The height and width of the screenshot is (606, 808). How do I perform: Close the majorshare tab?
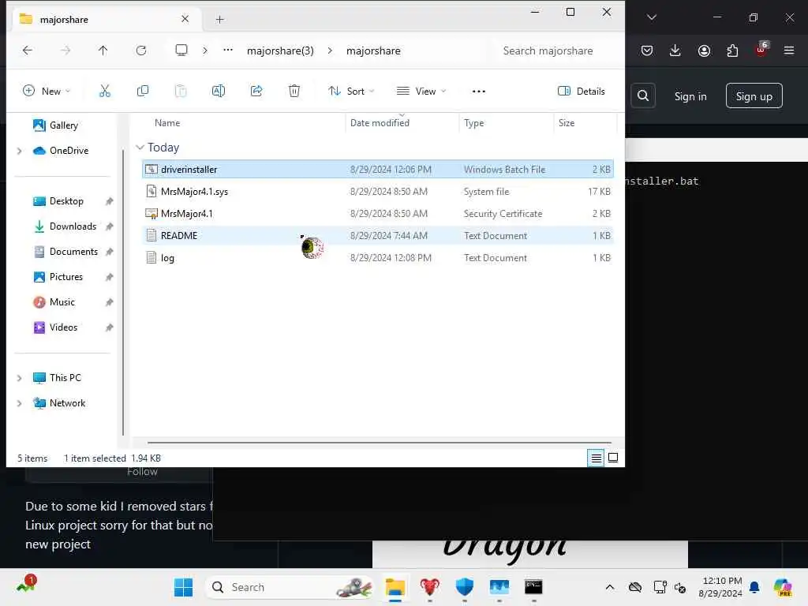[x=185, y=19]
